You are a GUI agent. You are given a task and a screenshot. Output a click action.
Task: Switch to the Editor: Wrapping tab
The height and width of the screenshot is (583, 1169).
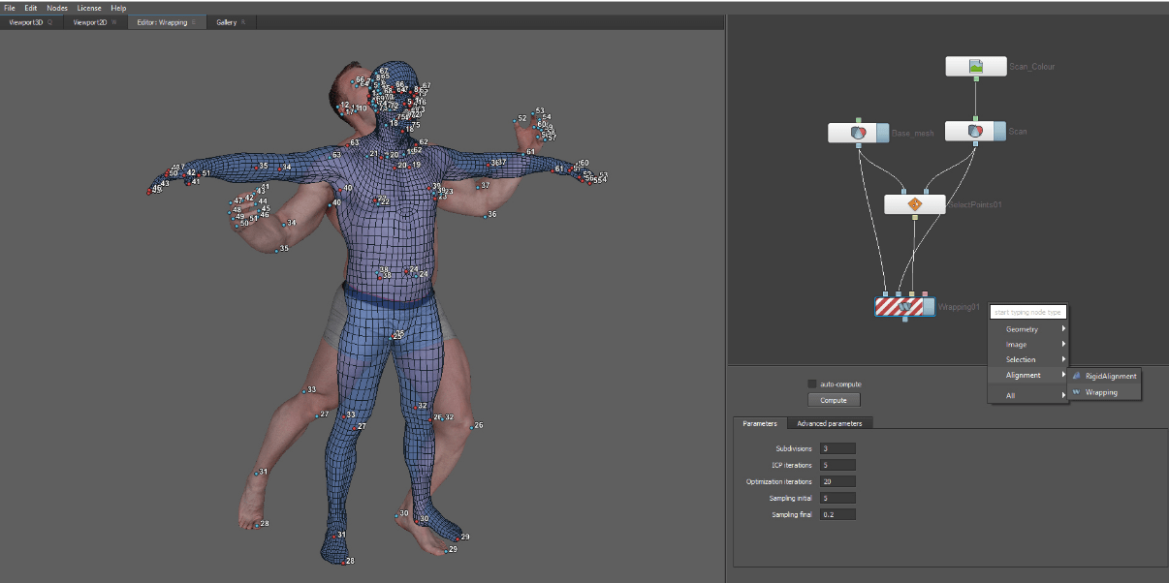[x=167, y=21]
